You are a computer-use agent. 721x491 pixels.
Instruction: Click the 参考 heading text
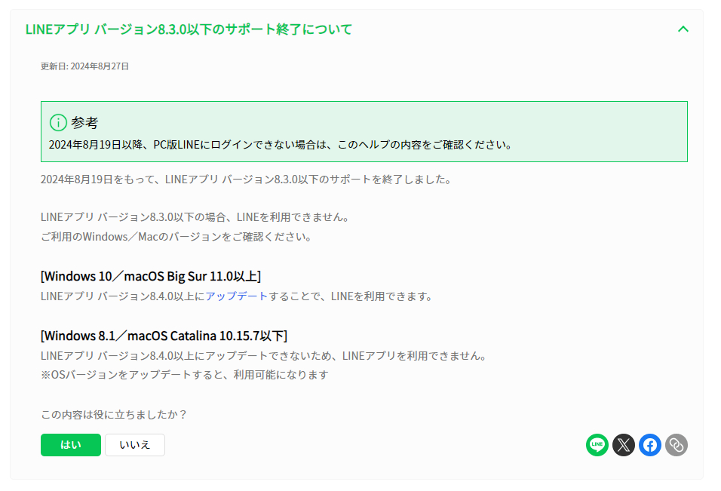pyautogui.click(x=84, y=123)
